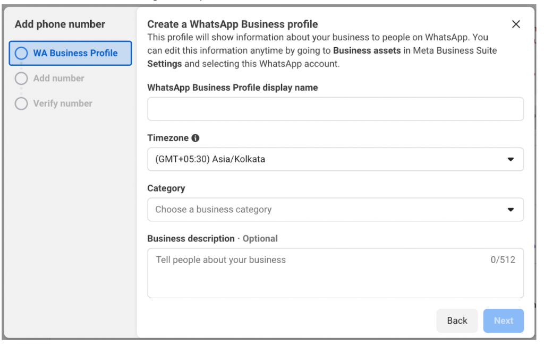The width and height of the screenshot is (544, 346).
Task: Click the Add number step circle
Action: [21, 79]
